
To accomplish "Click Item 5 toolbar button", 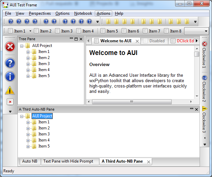I will click(109, 31).
